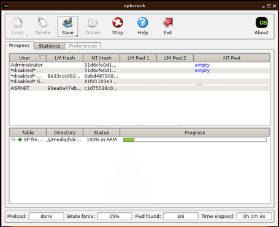Viewport: 279px width, 227px height.
Task: Click the green status dot of XP free table
Action: click(20, 140)
